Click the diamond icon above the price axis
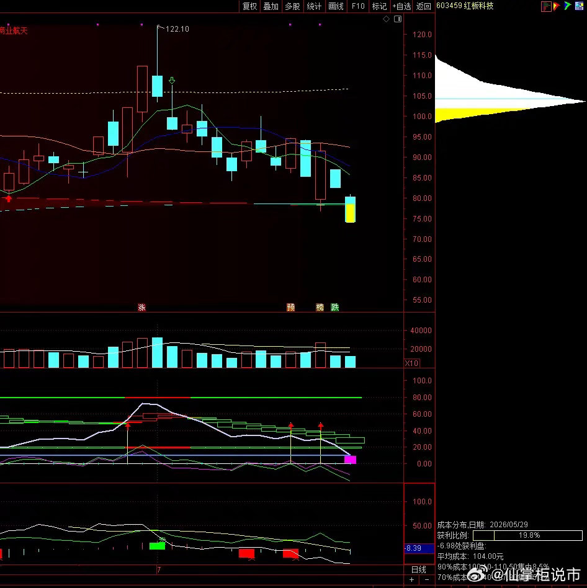Image resolution: width=587 pixels, height=588 pixels. (x=387, y=19)
